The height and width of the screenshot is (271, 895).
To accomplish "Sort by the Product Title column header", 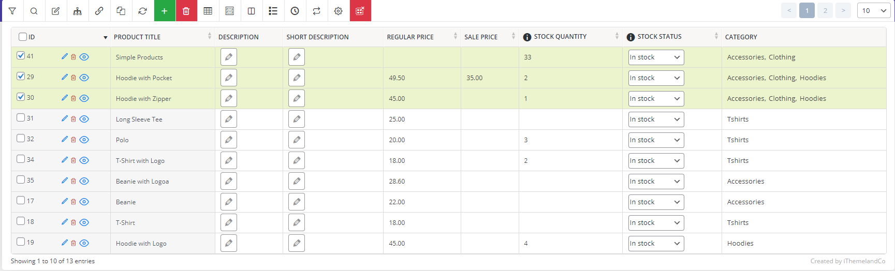I will 137,37.
